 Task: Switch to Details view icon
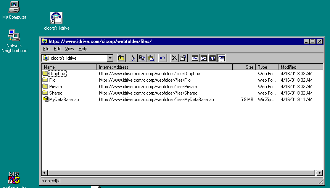click(x=221, y=58)
